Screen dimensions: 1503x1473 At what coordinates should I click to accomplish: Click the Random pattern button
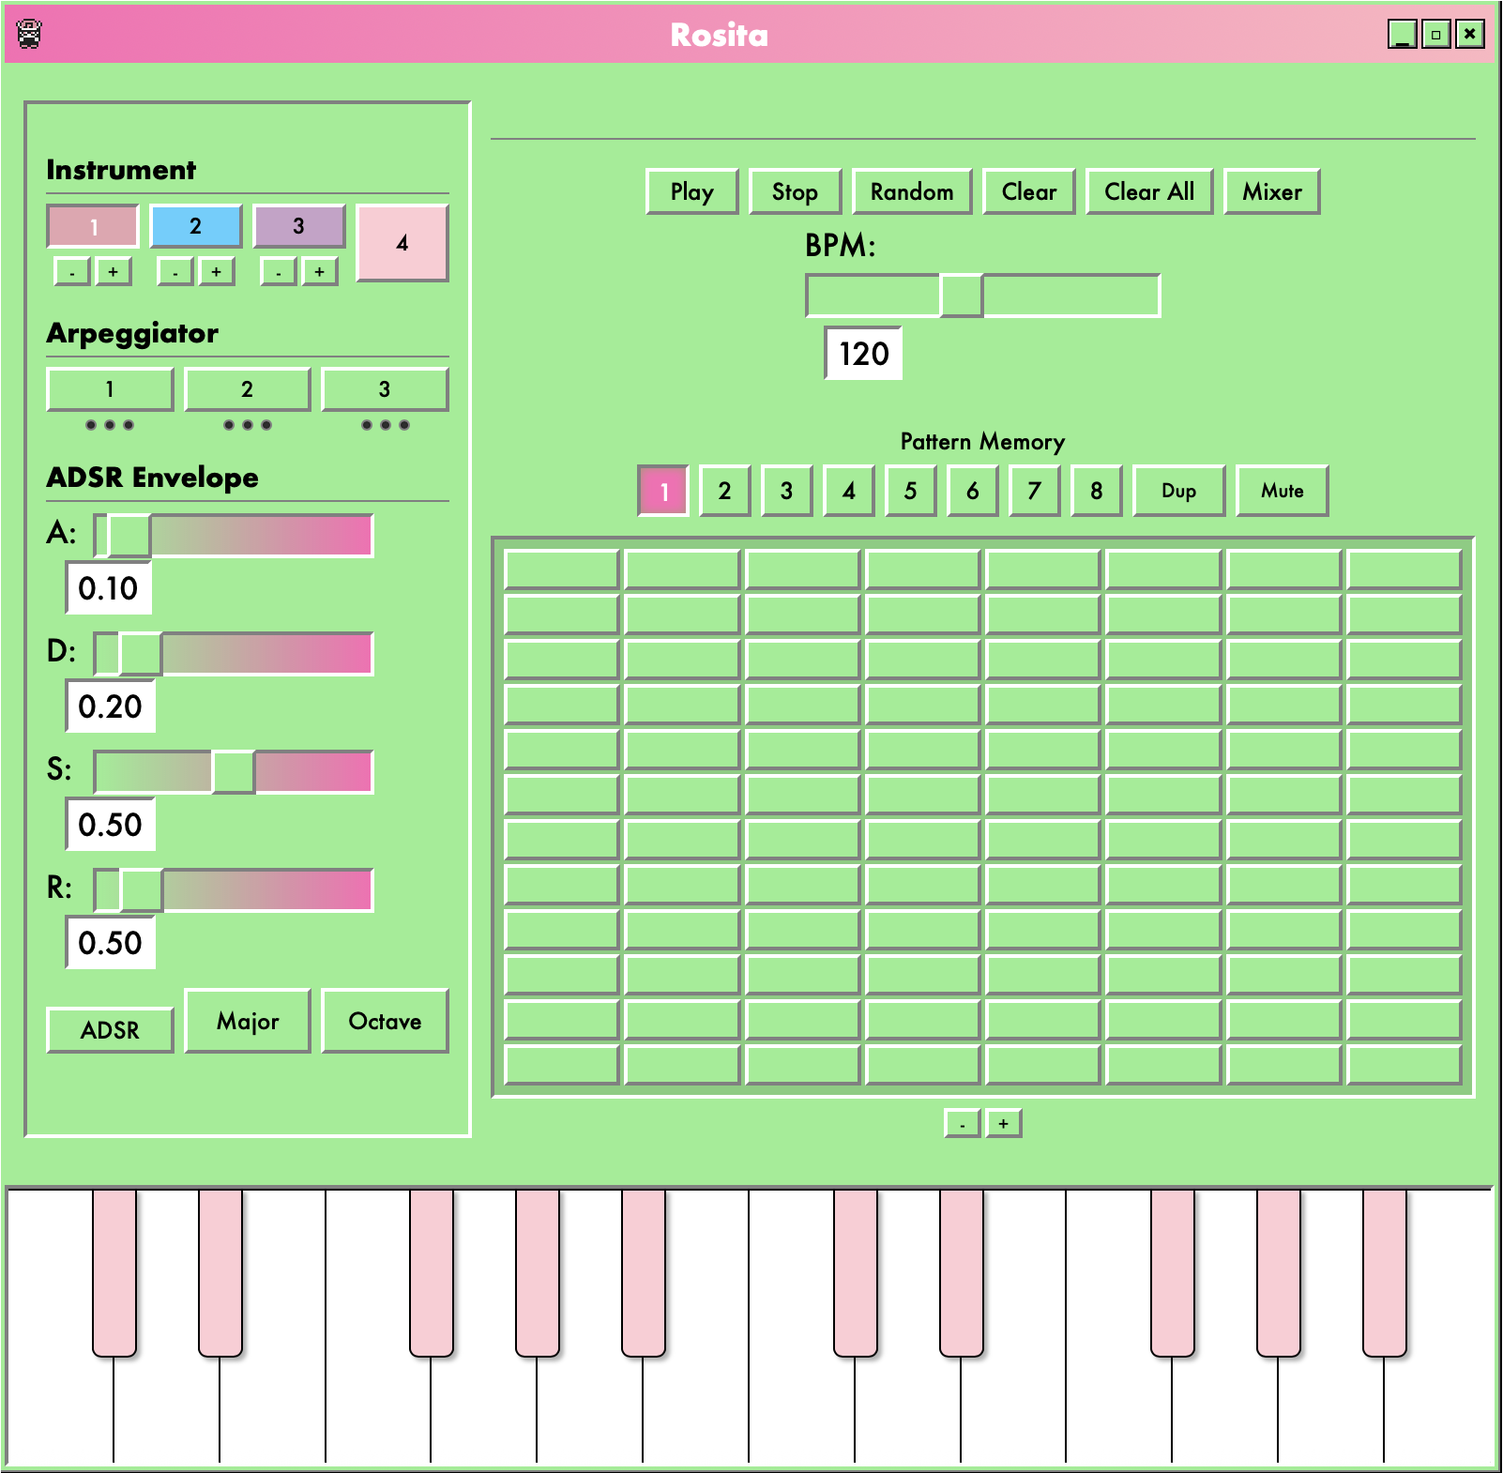[x=911, y=192]
